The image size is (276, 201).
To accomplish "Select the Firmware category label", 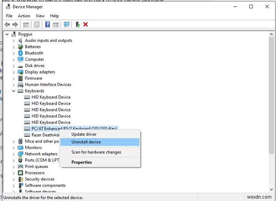I will tap(34, 78).
